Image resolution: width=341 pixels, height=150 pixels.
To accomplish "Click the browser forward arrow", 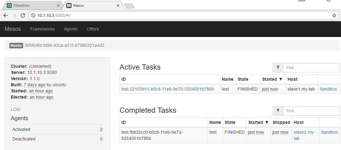I will point(14,15).
